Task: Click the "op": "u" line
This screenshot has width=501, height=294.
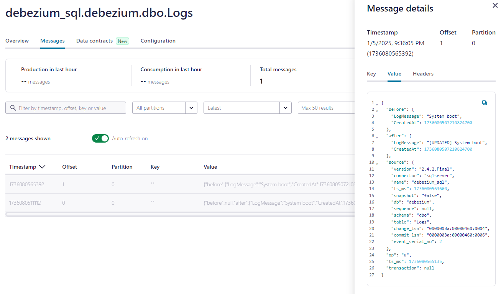Action: point(399,255)
